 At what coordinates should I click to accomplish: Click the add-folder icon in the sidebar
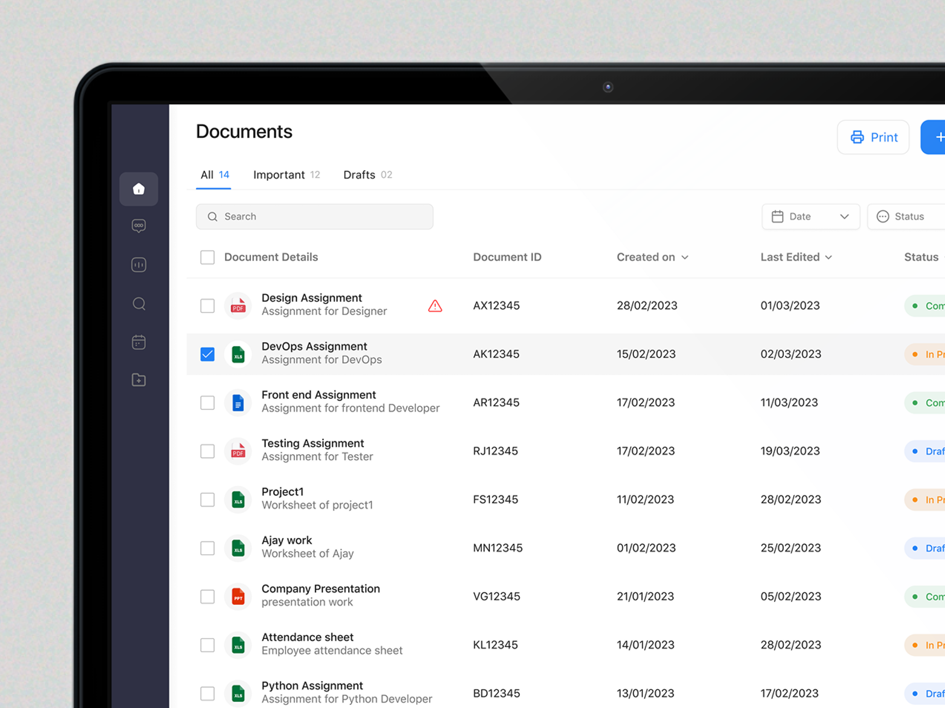(x=139, y=380)
